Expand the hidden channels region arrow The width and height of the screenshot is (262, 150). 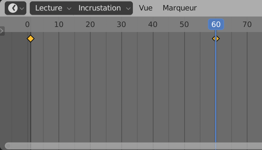click(2, 31)
